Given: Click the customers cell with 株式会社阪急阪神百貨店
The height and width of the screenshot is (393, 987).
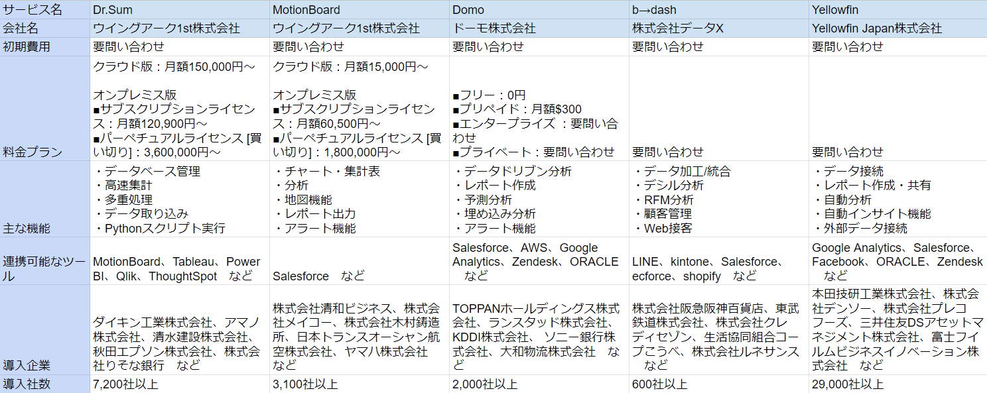Looking at the screenshot, I should pos(719,330).
